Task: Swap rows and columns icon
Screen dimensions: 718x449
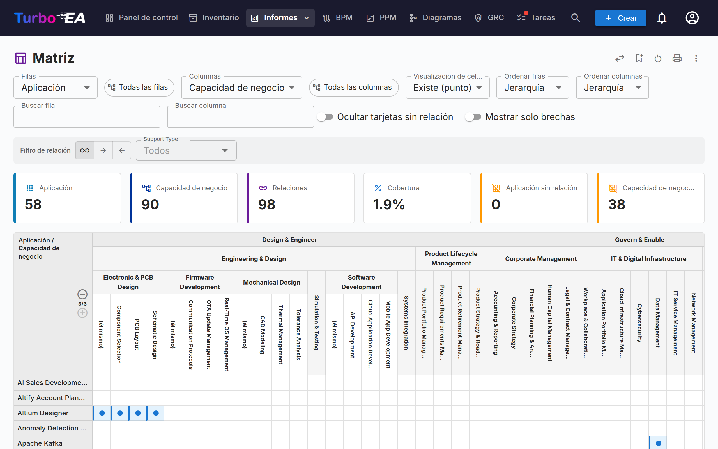Action: (x=620, y=58)
